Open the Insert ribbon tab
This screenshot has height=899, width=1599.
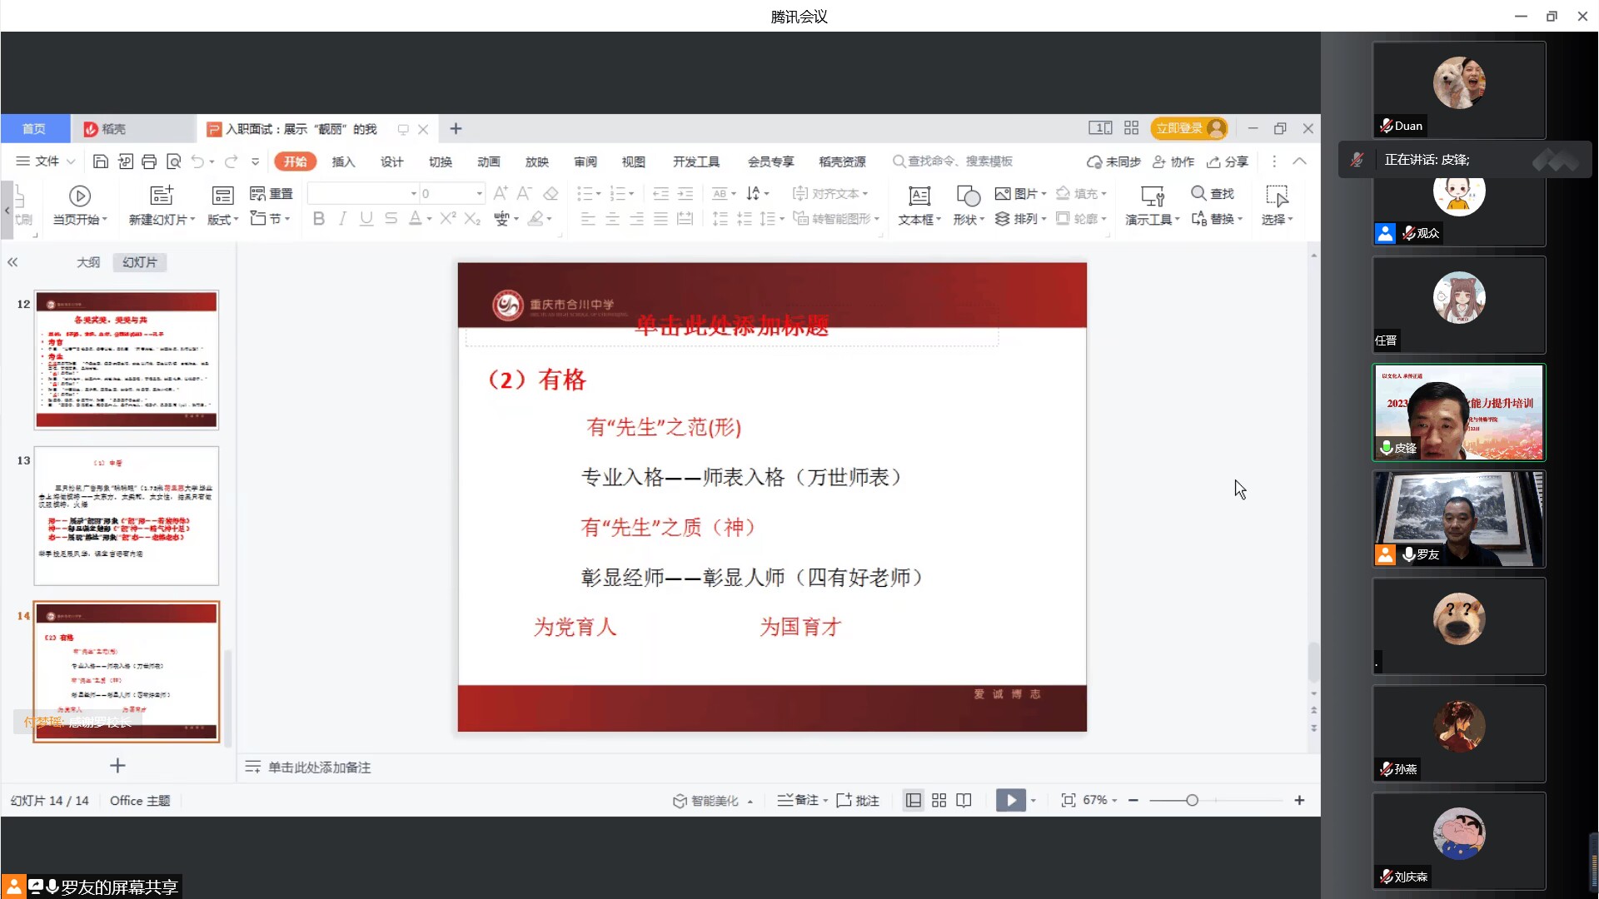pos(343,161)
